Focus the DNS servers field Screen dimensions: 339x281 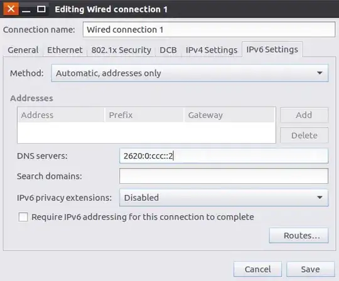[223, 156]
